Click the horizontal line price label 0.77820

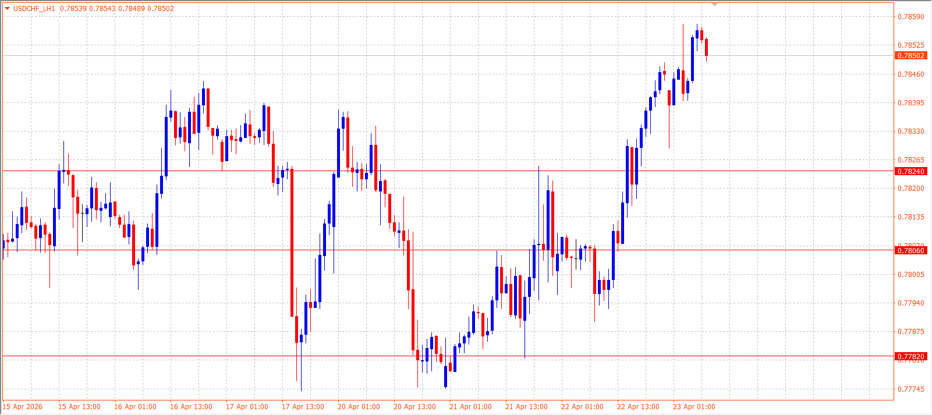(910, 357)
